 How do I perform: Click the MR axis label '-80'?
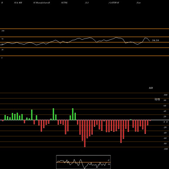pyautogui.click(x=165, y=144)
